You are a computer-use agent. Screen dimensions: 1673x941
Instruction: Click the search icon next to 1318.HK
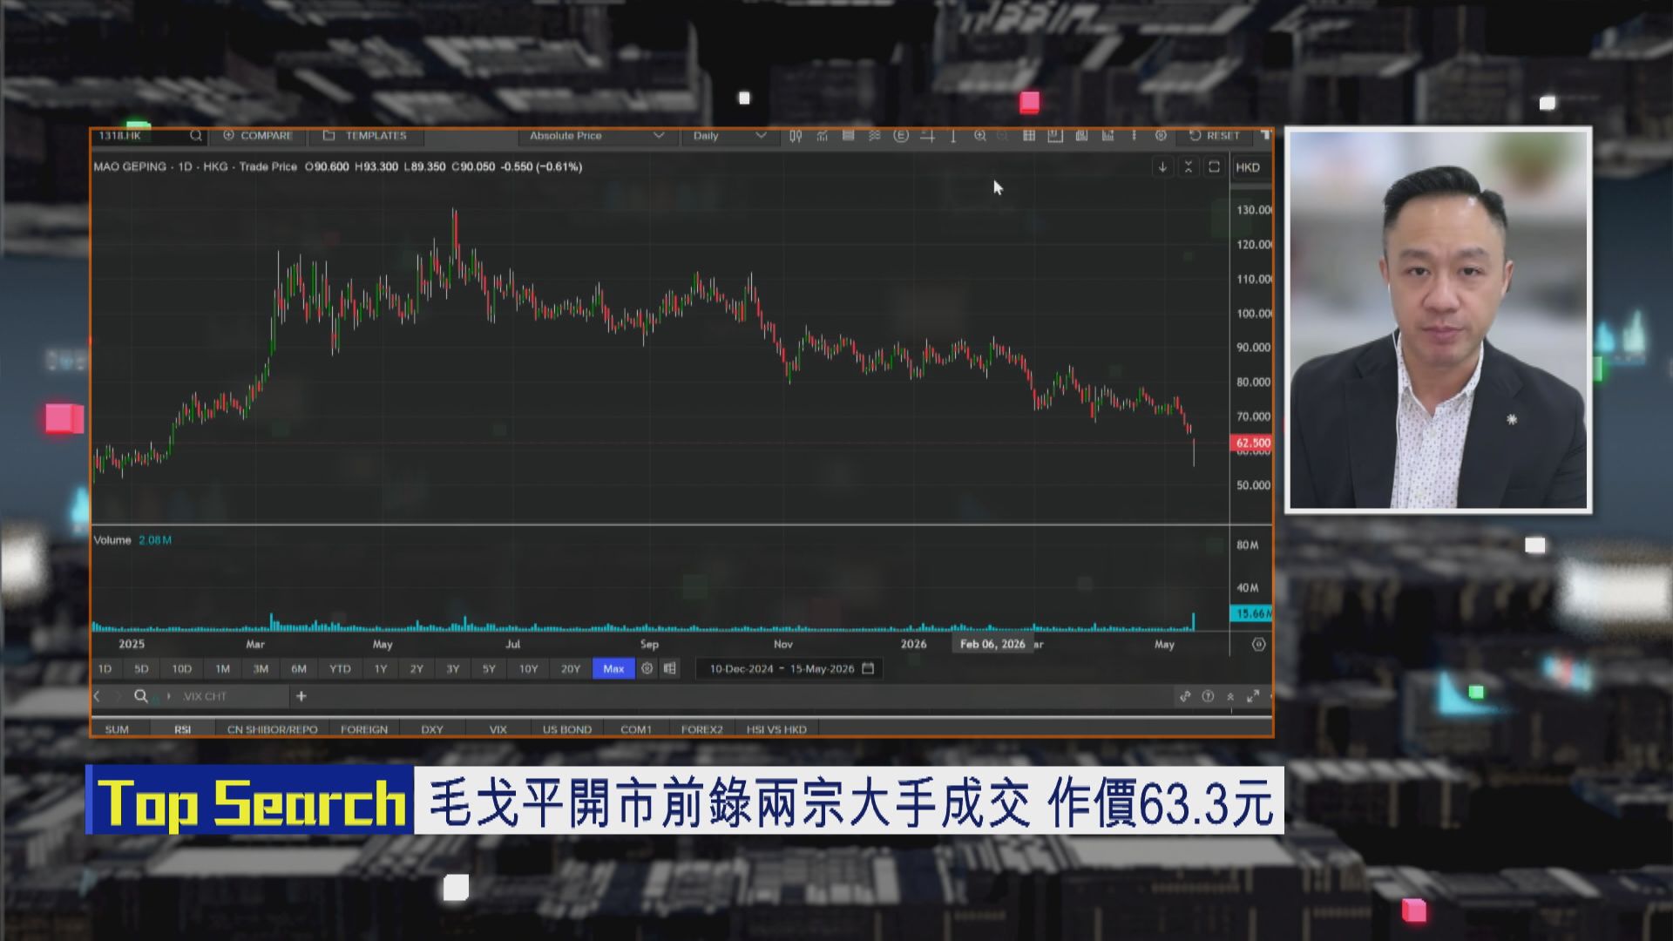coord(196,136)
